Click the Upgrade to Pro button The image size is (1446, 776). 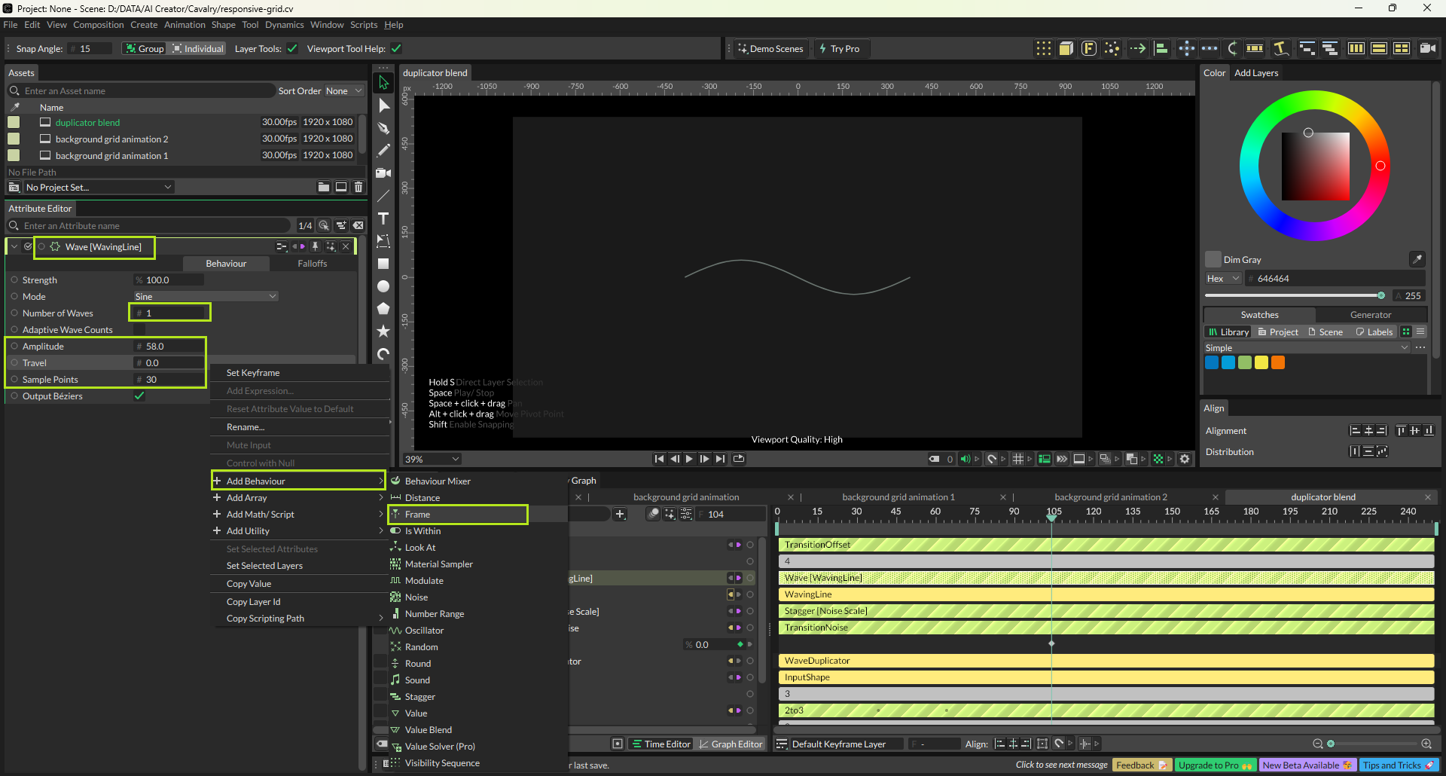tap(1215, 765)
